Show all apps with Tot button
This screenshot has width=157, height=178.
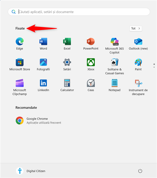point(136,29)
